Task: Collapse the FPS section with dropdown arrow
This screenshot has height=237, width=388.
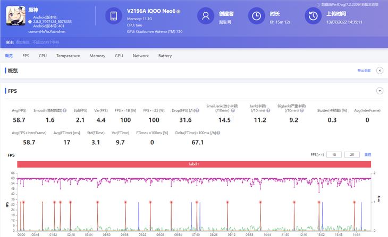Action: point(379,91)
